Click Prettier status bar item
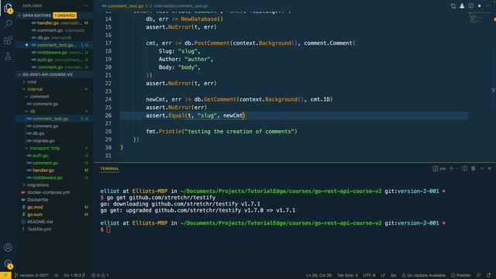496x279 pixels. tap(461, 275)
